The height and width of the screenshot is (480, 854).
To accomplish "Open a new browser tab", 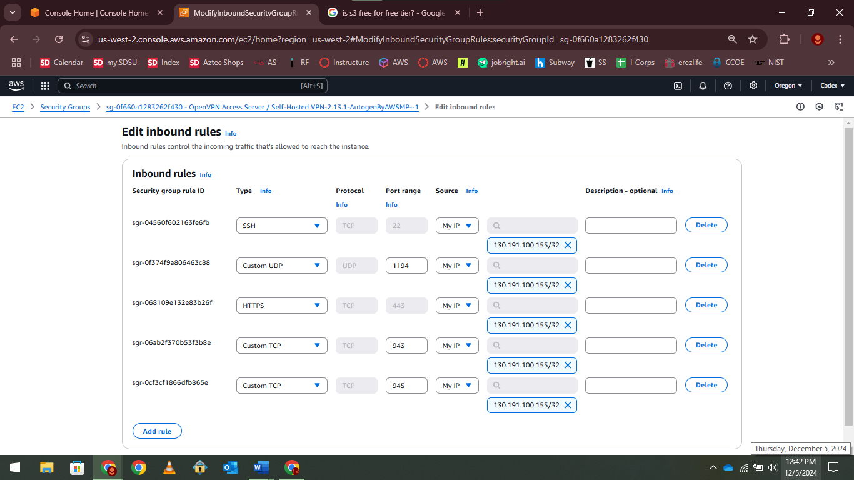I will [480, 12].
